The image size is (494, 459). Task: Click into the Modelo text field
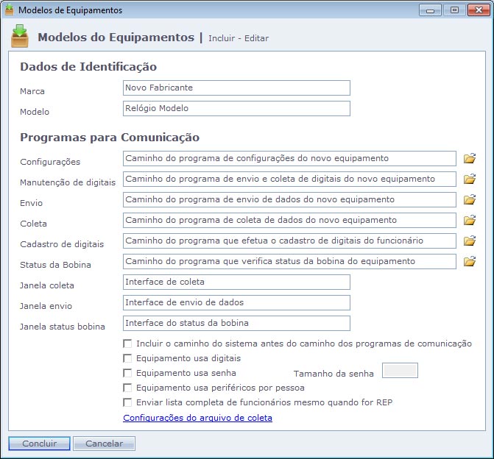(236, 109)
